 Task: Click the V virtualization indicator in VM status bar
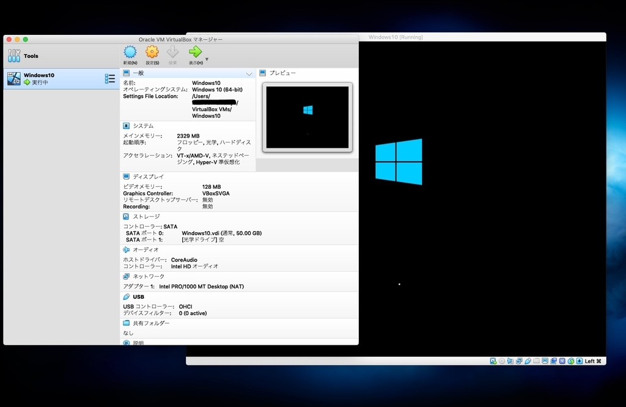pyautogui.click(x=562, y=361)
